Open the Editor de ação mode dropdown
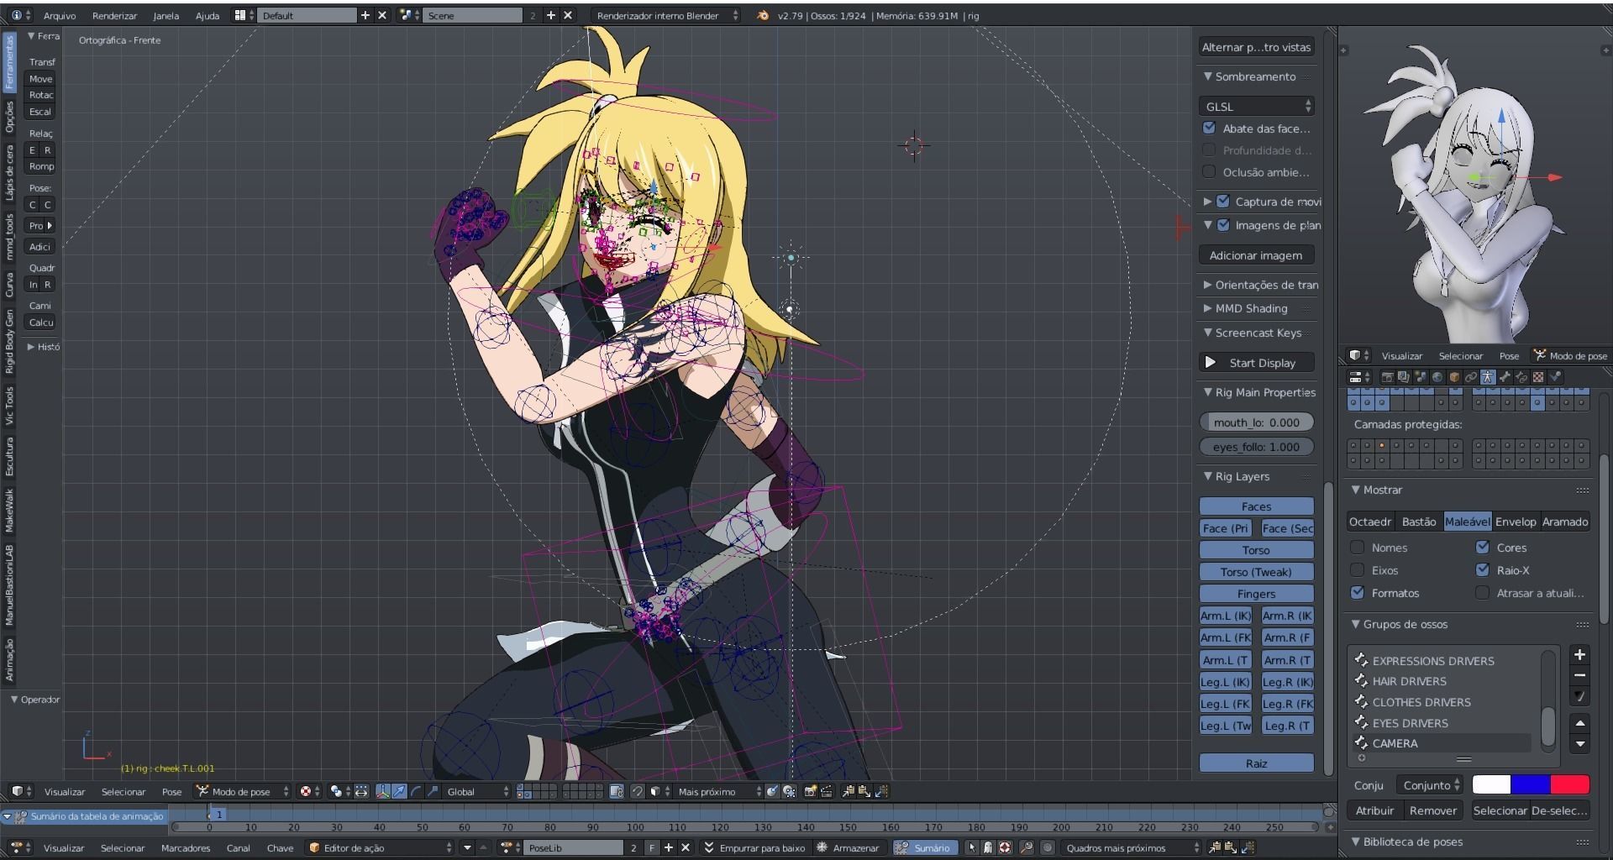 pyautogui.click(x=381, y=847)
